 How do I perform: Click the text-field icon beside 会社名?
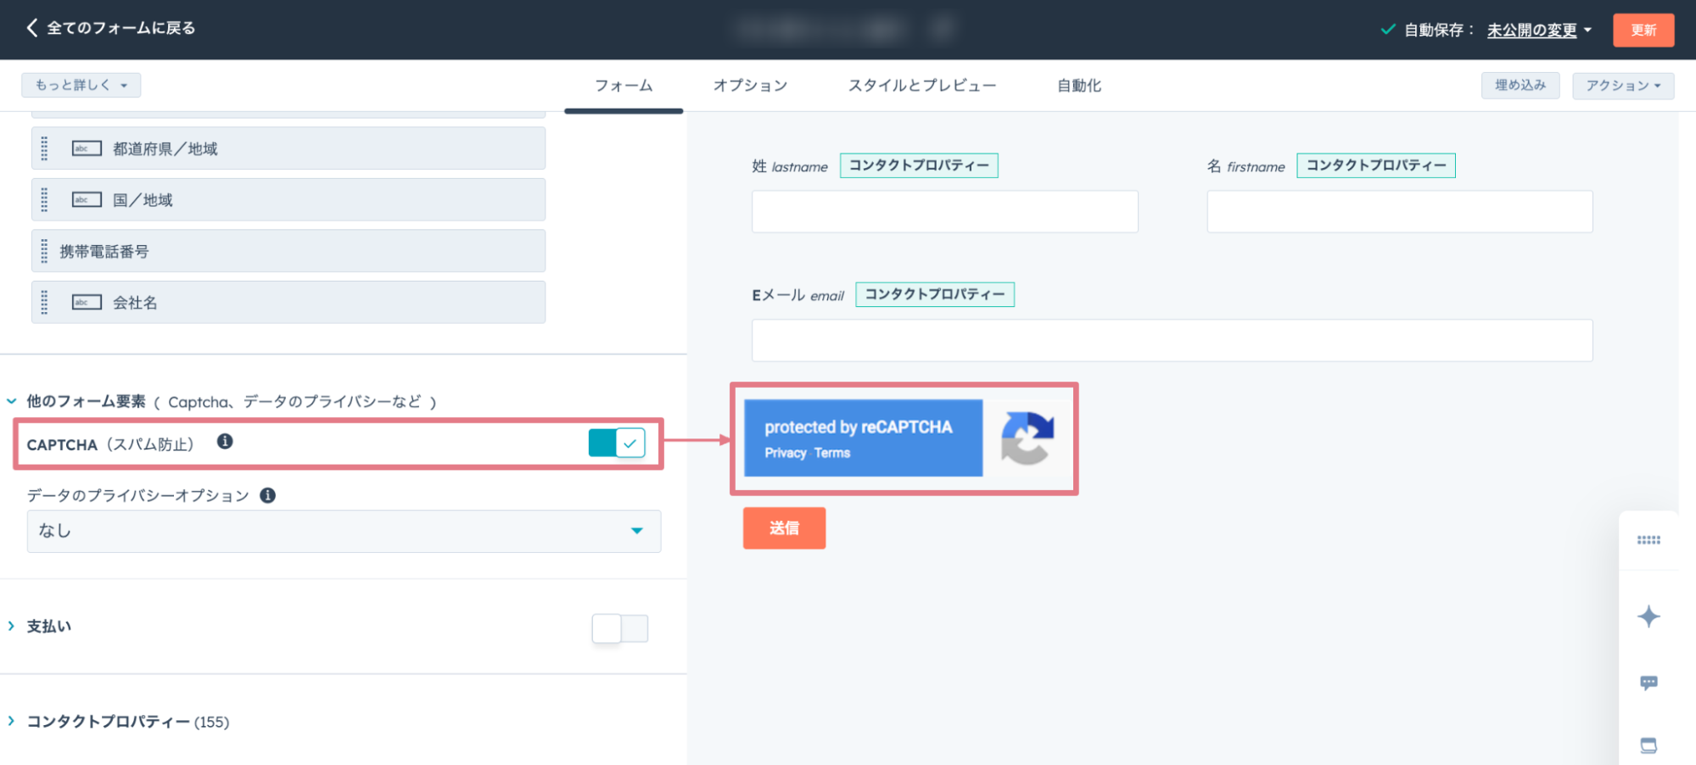[x=87, y=302]
